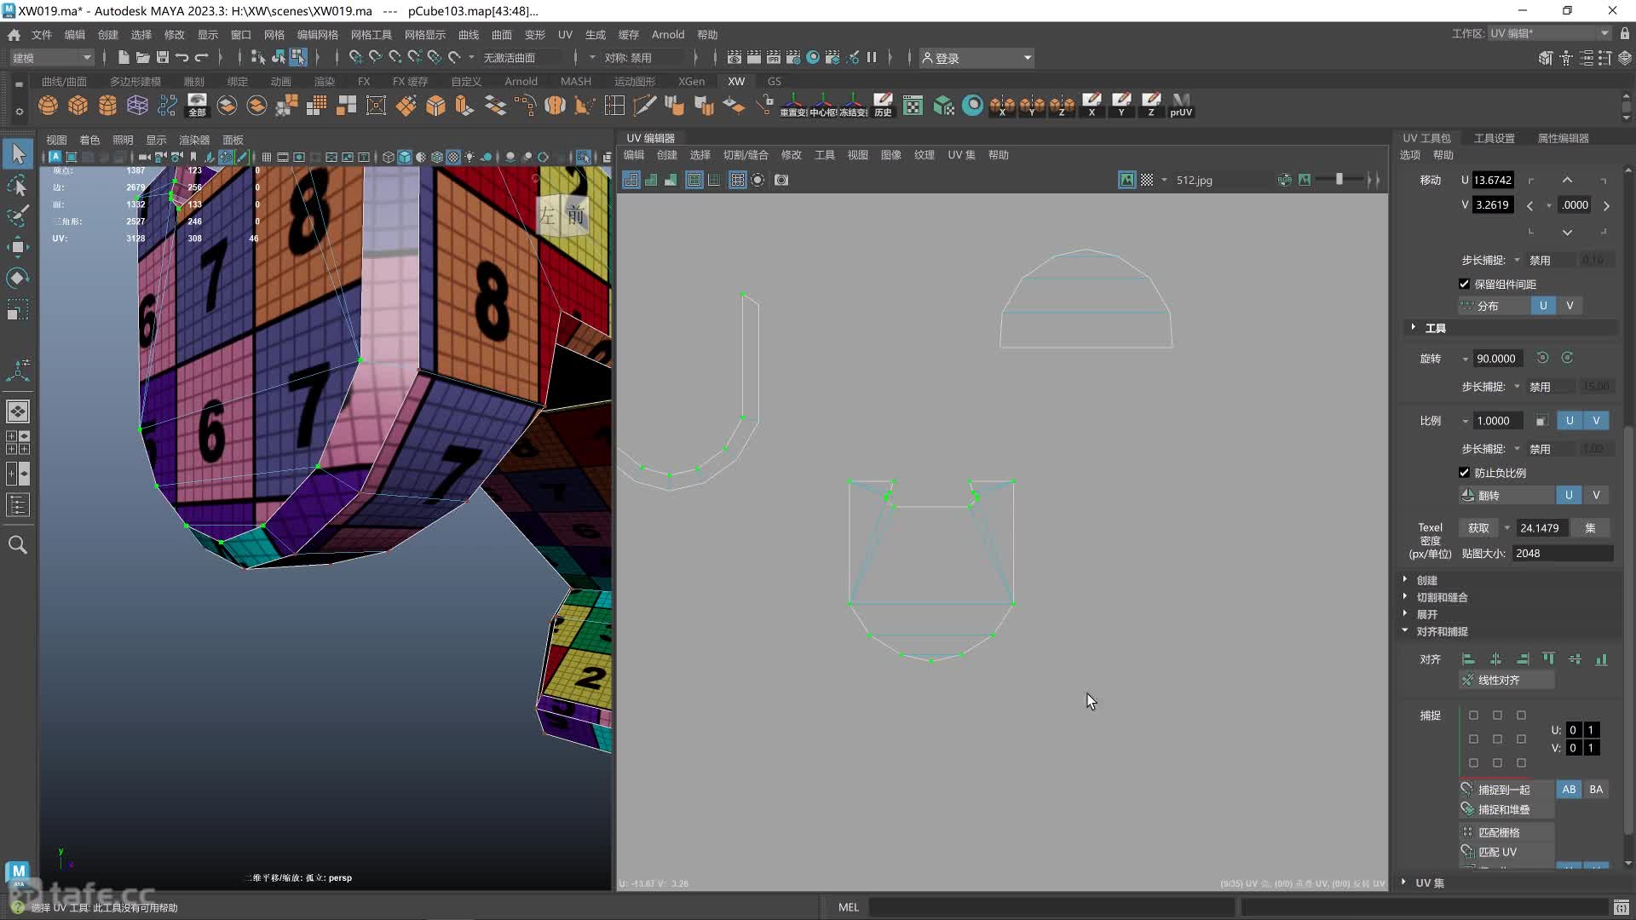
Task: Collapse the 对齐和捕捉 section
Action: pos(1442,631)
